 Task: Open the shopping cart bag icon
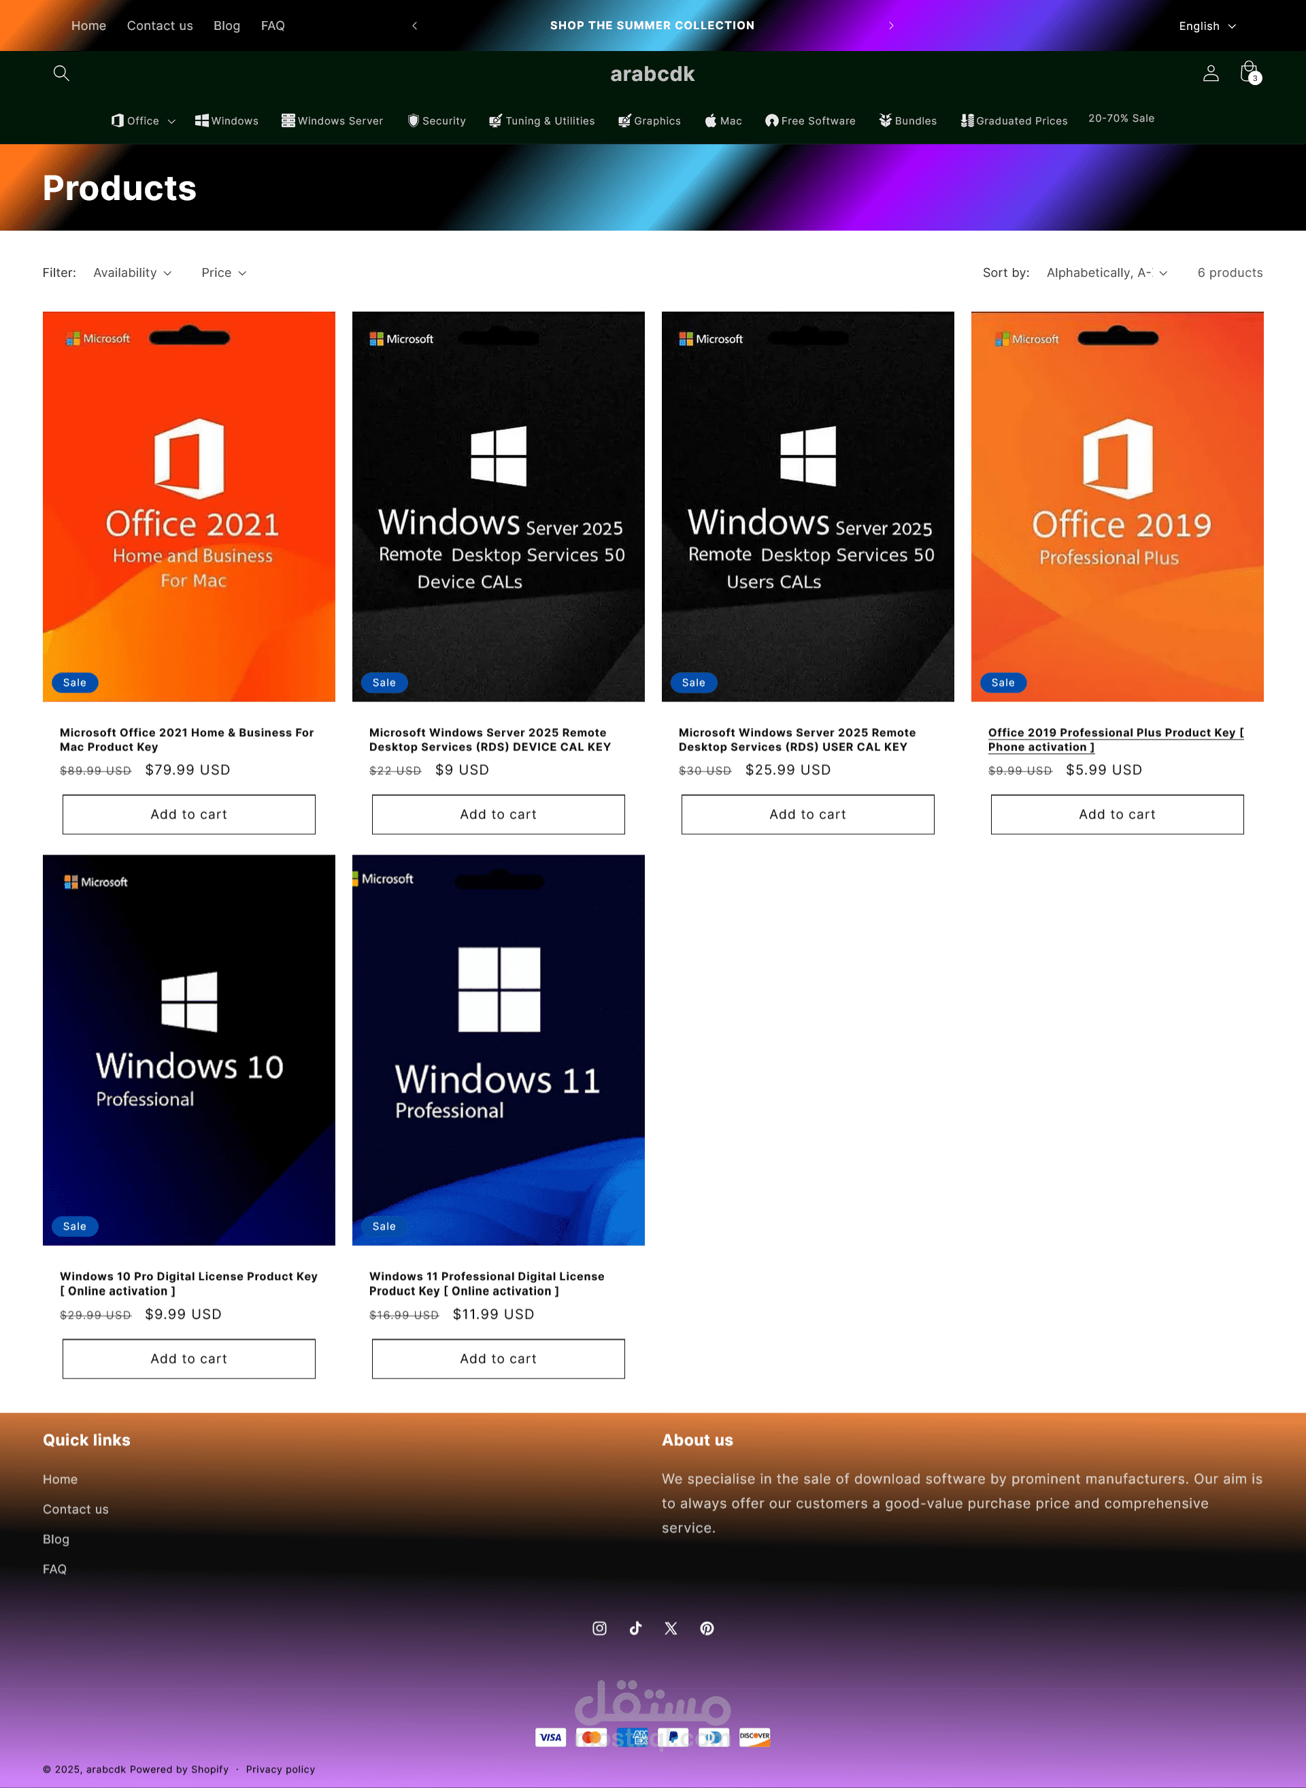tap(1249, 73)
